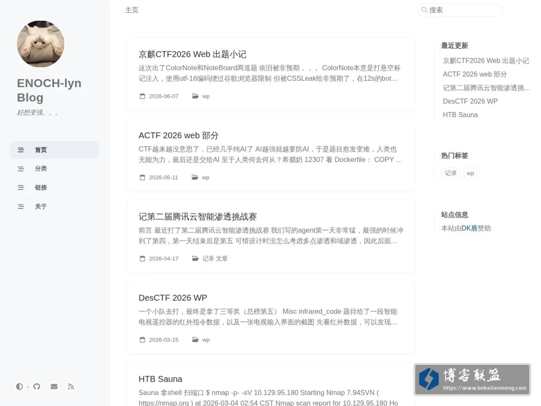
Task: Click folder icon before 记录 文章
Action: point(195,258)
